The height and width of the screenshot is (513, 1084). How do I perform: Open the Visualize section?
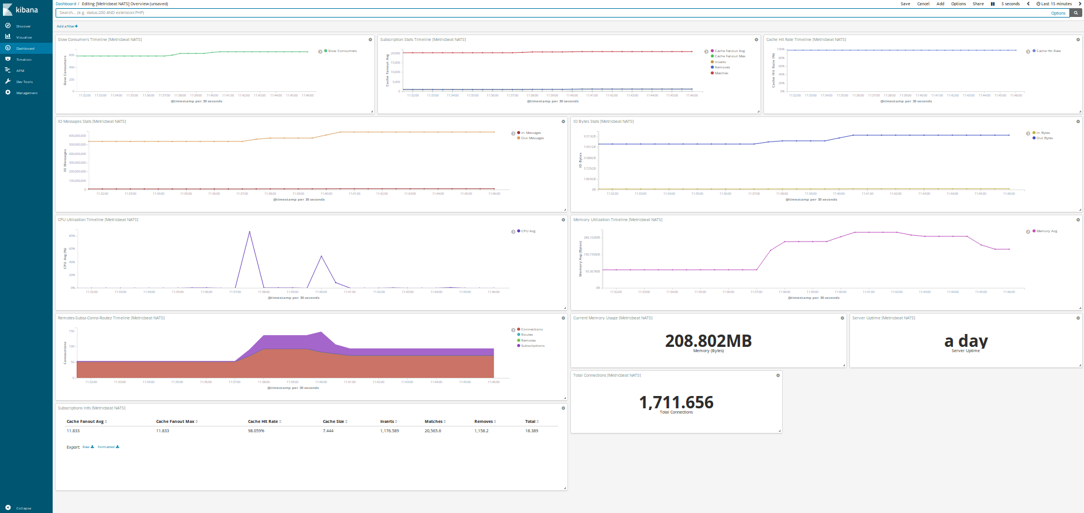click(x=23, y=37)
